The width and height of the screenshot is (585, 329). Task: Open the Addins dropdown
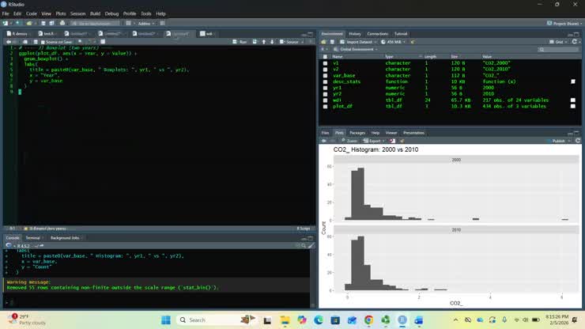click(145, 23)
